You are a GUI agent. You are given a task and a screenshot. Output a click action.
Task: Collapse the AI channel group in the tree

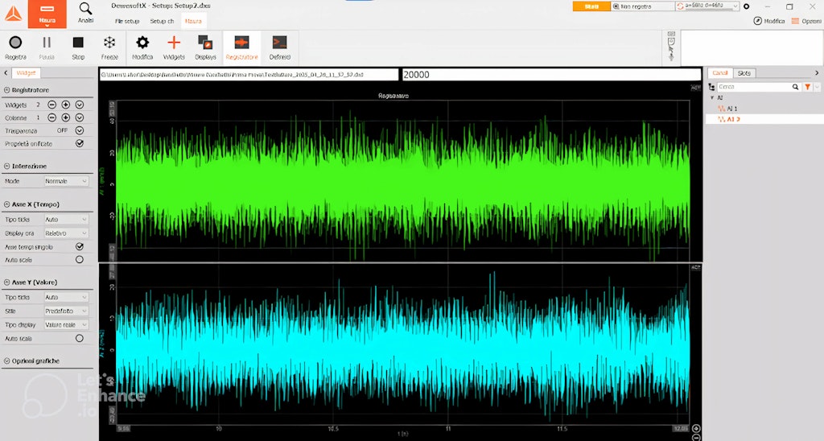[712, 97]
